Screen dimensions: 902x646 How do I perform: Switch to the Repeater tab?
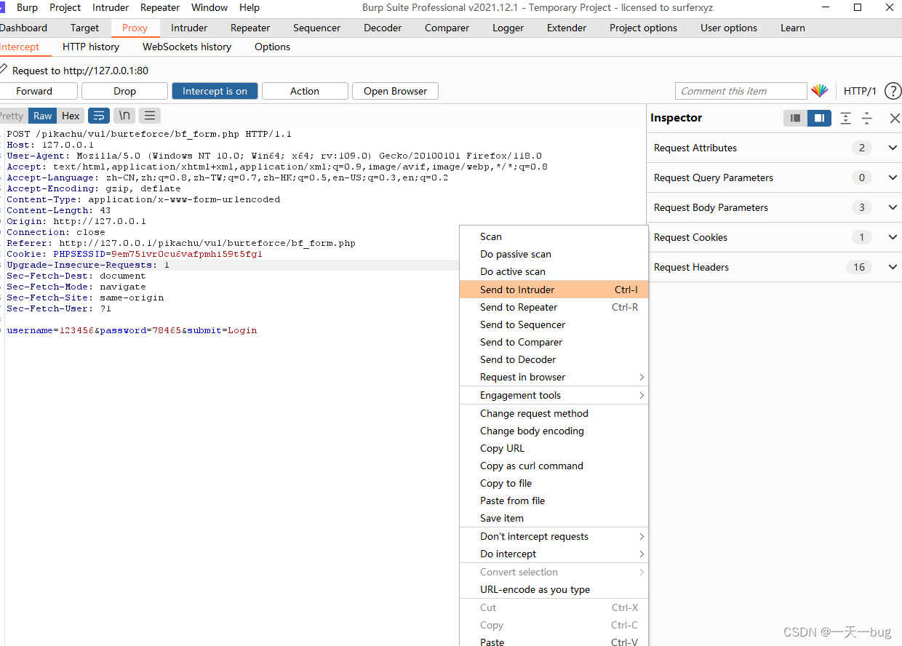coord(250,28)
